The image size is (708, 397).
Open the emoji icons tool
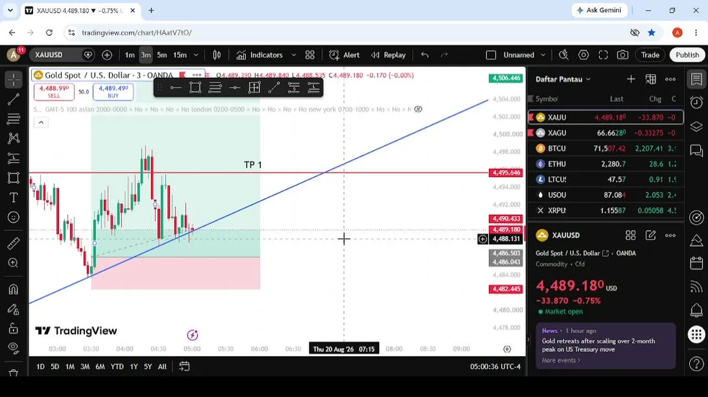pos(14,217)
